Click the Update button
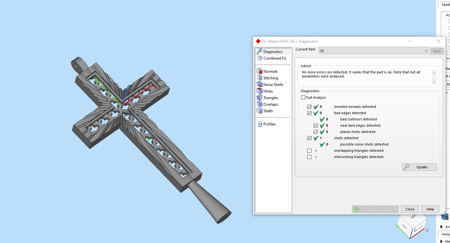450x243 pixels. 419,167
